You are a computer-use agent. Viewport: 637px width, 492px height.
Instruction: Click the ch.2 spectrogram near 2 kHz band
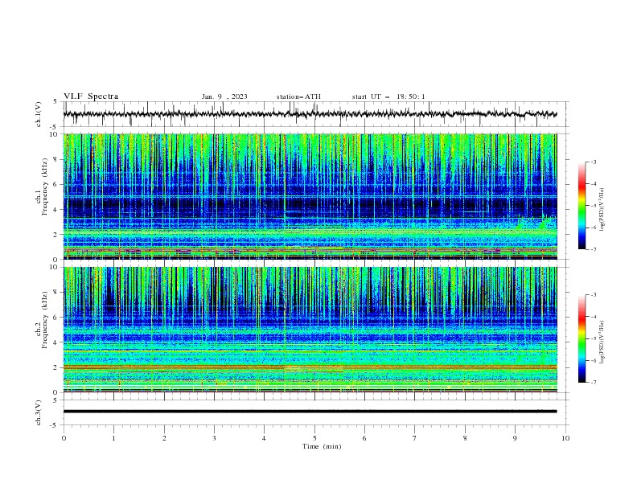coord(310,367)
